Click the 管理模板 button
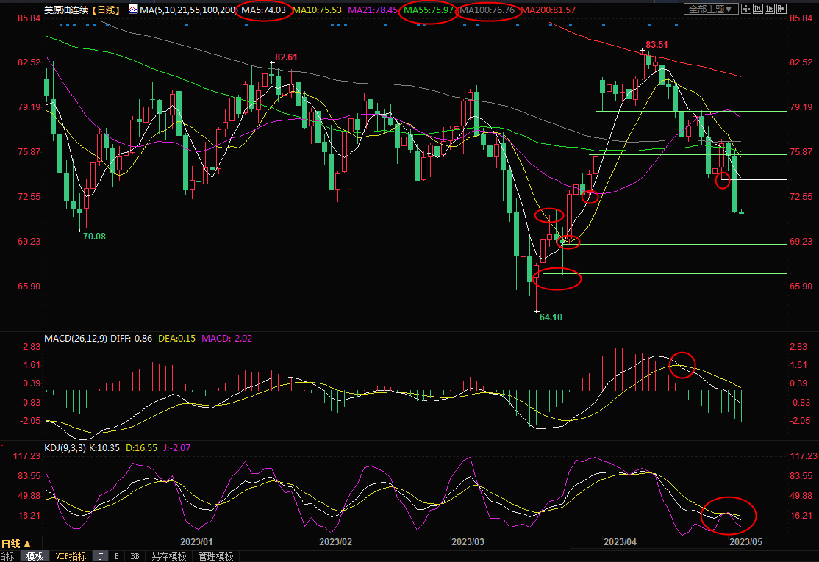Viewport: 819px width, 562px height. [x=215, y=556]
